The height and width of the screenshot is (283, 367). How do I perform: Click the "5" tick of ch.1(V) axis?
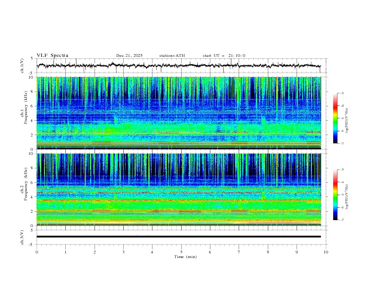(32, 59)
